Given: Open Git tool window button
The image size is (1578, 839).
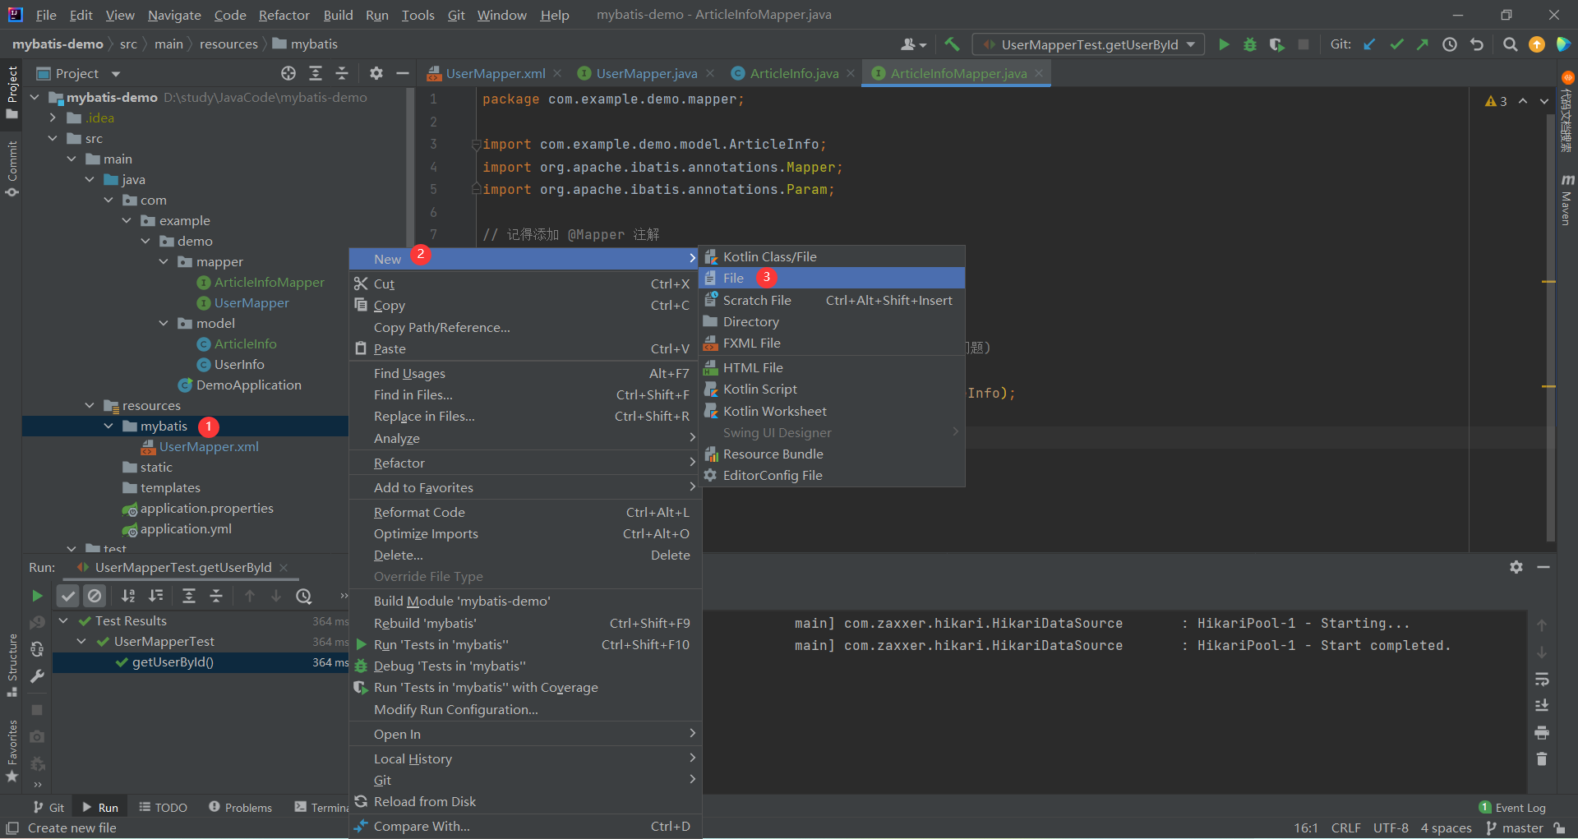Looking at the screenshot, I should tap(48, 807).
